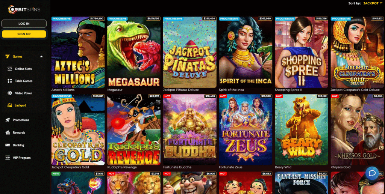Collapse the Games menu arrow
The image size is (385, 194).
point(41,57)
